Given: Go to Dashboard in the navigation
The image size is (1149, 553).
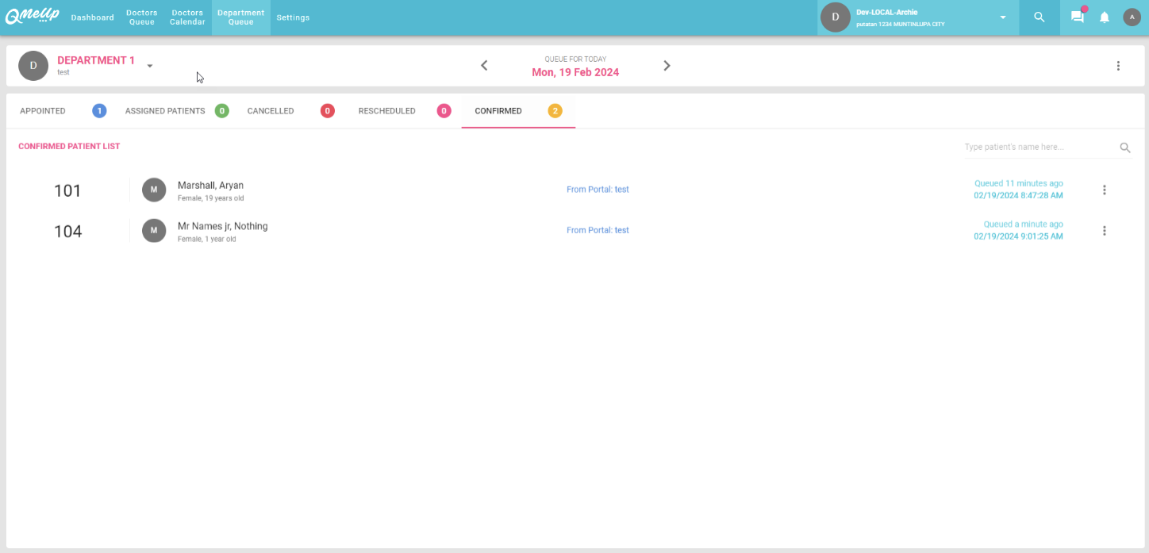Looking at the screenshot, I should [x=92, y=17].
